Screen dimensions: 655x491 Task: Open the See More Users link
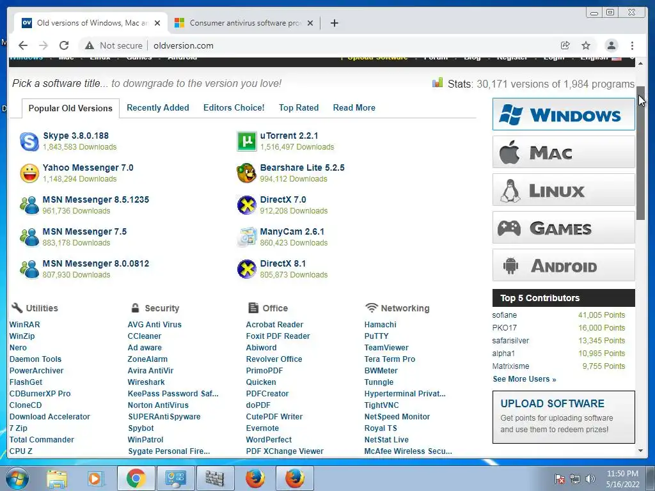(x=525, y=379)
